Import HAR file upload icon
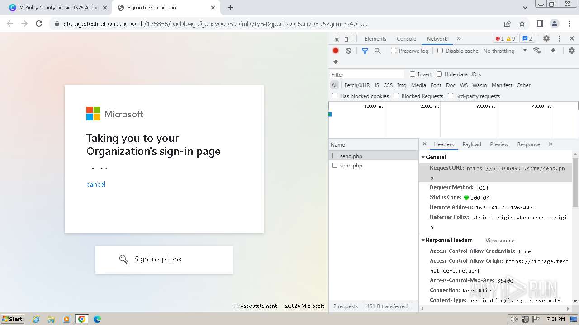The height and width of the screenshot is (325, 579). coord(553,51)
